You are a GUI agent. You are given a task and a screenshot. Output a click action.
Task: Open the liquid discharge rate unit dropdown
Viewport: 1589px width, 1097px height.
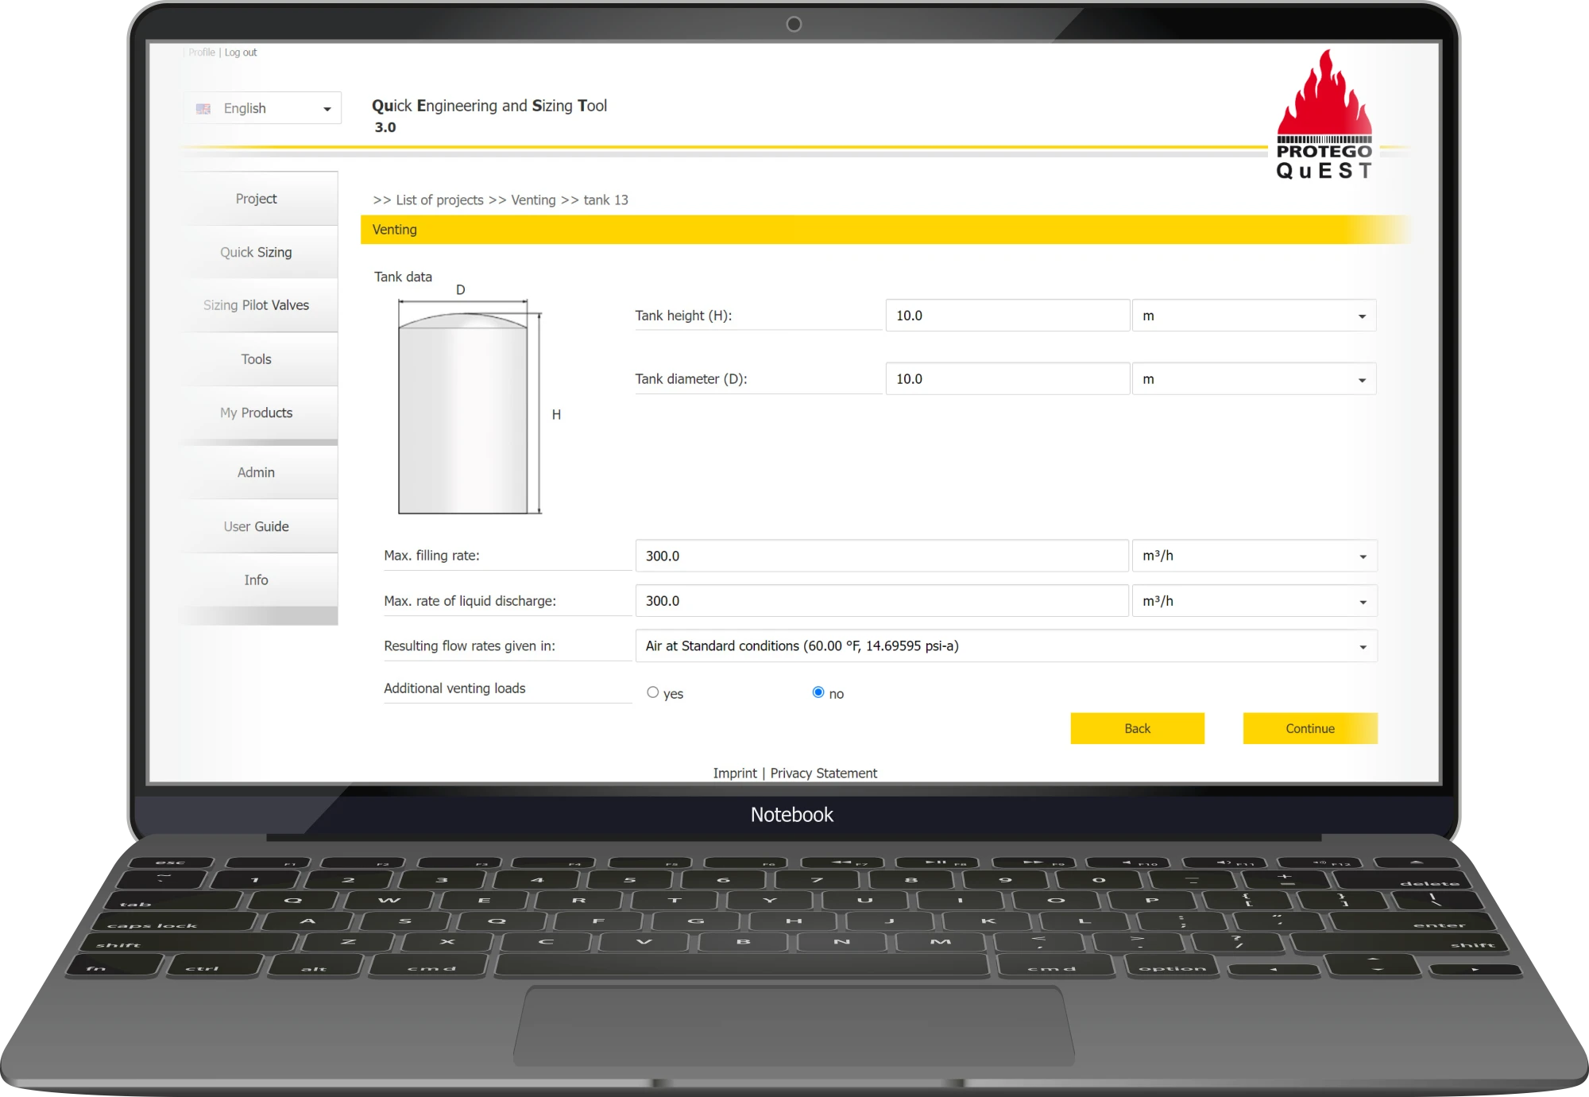coord(1253,602)
